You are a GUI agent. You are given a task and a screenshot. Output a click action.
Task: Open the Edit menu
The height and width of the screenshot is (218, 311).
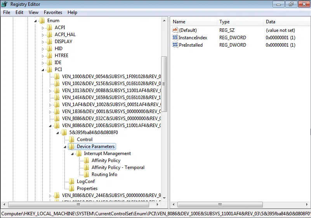[19, 12]
